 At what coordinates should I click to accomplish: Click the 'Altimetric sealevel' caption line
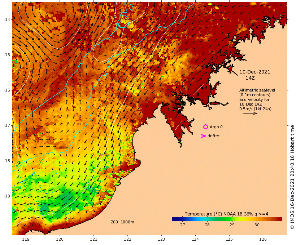point(257,90)
